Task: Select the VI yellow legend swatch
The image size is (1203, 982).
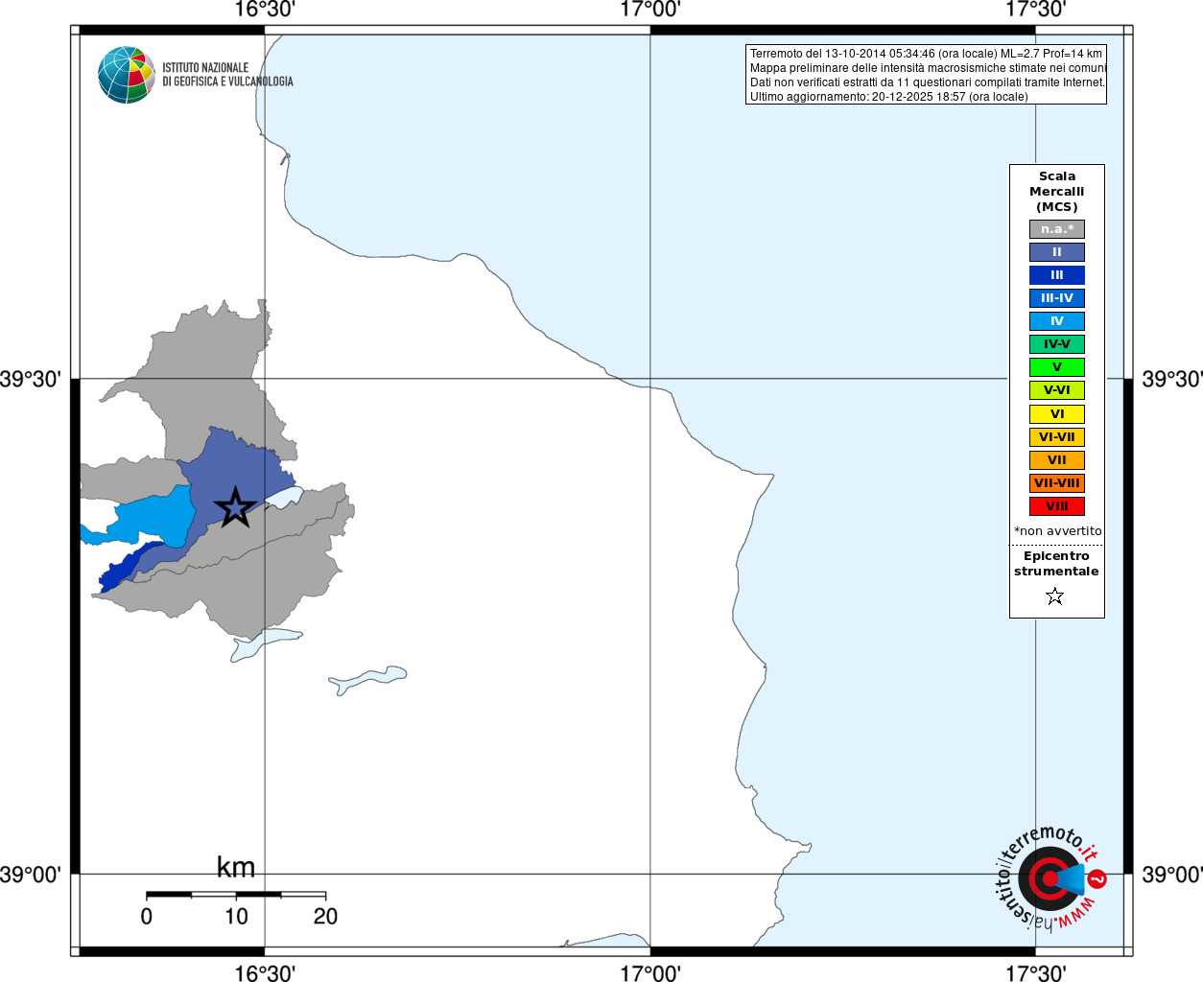Action: pos(1057,414)
